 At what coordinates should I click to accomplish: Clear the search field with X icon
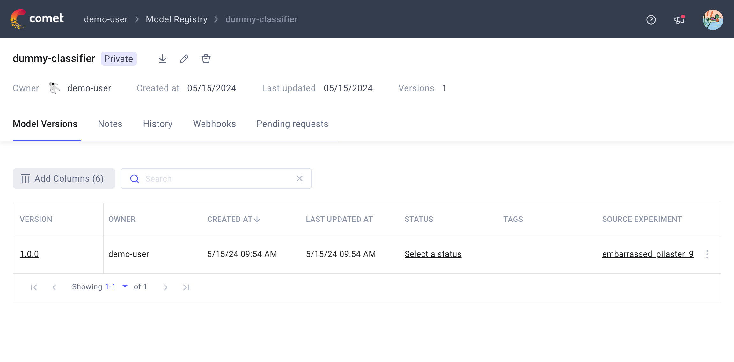(300, 178)
